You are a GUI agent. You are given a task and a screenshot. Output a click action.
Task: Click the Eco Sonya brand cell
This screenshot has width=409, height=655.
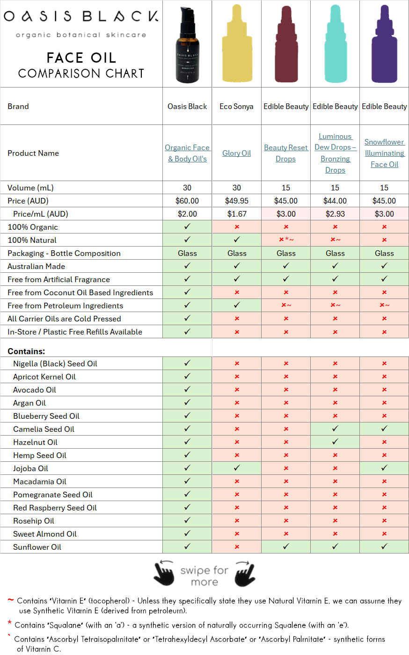[x=237, y=106]
